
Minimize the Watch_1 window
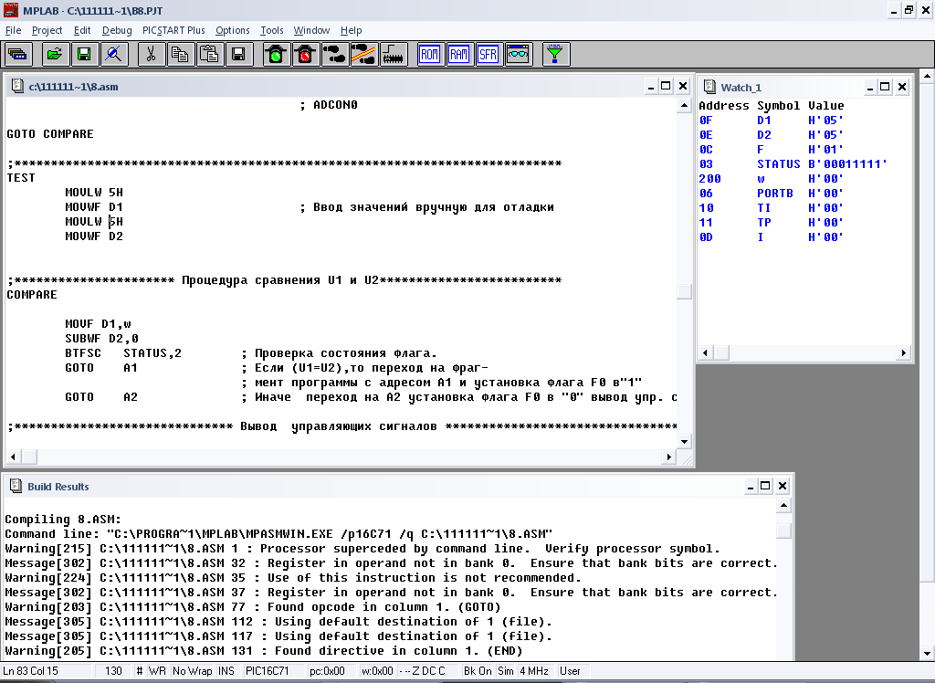tap(870, 87)
